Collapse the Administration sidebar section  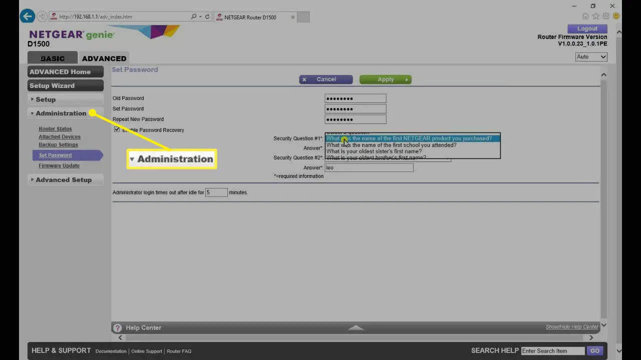click(x=65, y=113)
